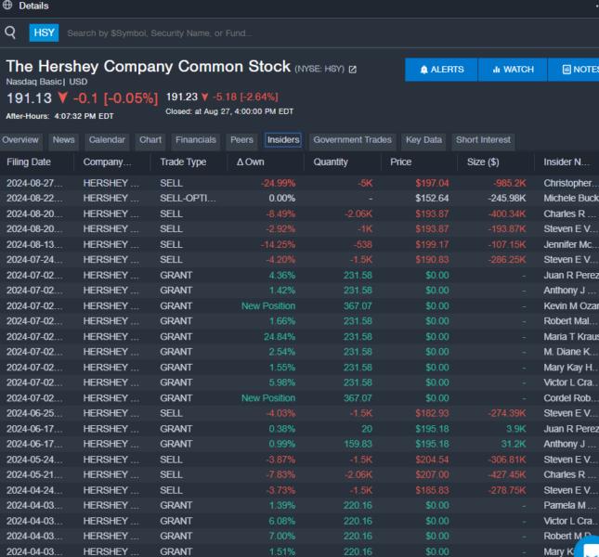The image size is (599, 557).
Task: Switch to the Chart tab
Action: tap(150, 140)
